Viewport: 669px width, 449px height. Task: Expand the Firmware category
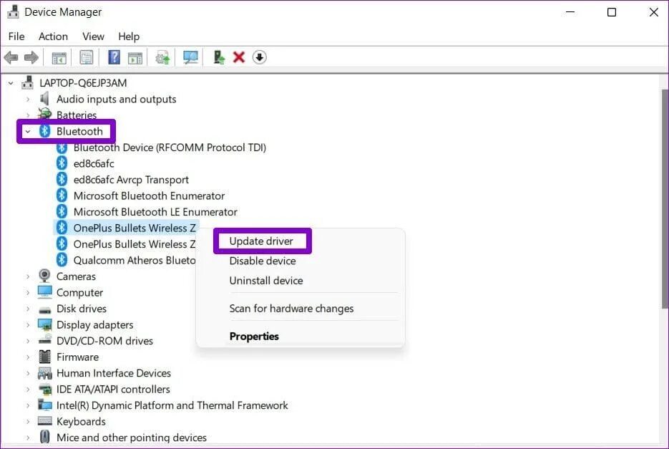pyautogui.click(x=28, y=357)
